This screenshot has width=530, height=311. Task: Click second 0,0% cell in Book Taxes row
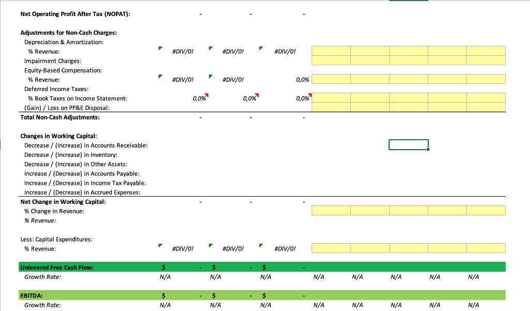[x=249, y=99]
